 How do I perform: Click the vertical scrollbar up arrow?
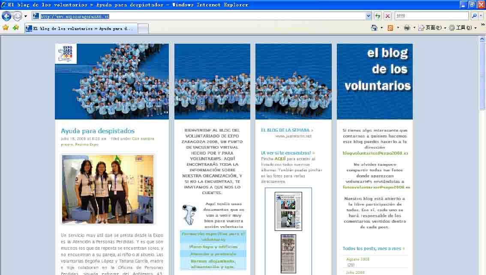(482, 39)
